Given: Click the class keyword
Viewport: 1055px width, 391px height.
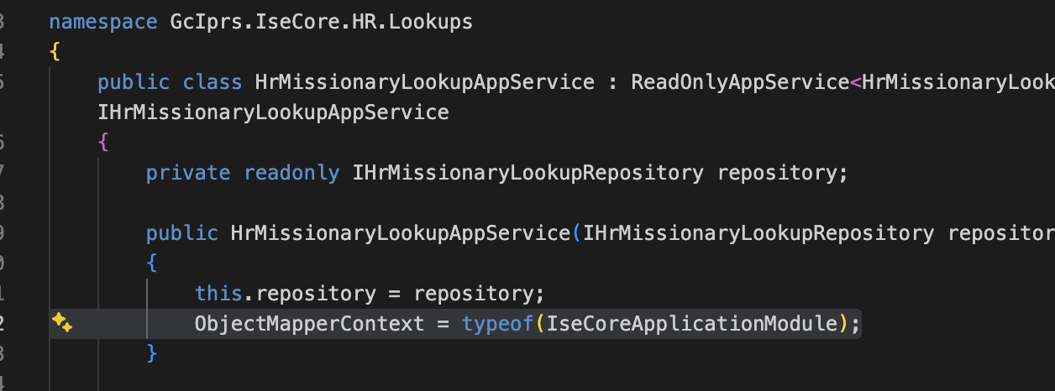Looking at the screenshot, I should pyautogui.click(x=200, y=82).
